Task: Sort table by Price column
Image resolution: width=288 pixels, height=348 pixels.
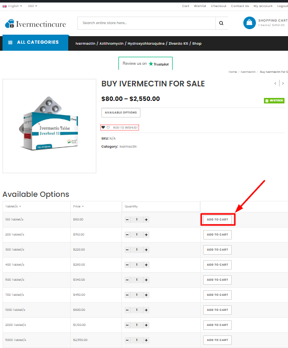Action: (x=78, y=206)
